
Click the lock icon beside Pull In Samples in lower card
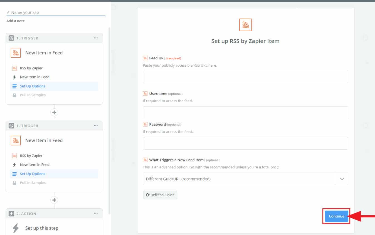[14, 183]
